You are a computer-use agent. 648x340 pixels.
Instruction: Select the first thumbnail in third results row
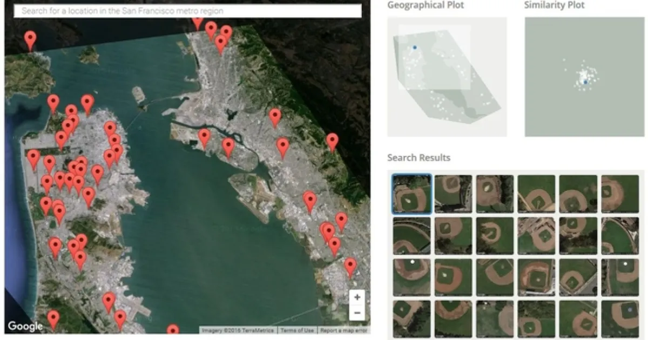coord(411,277)
